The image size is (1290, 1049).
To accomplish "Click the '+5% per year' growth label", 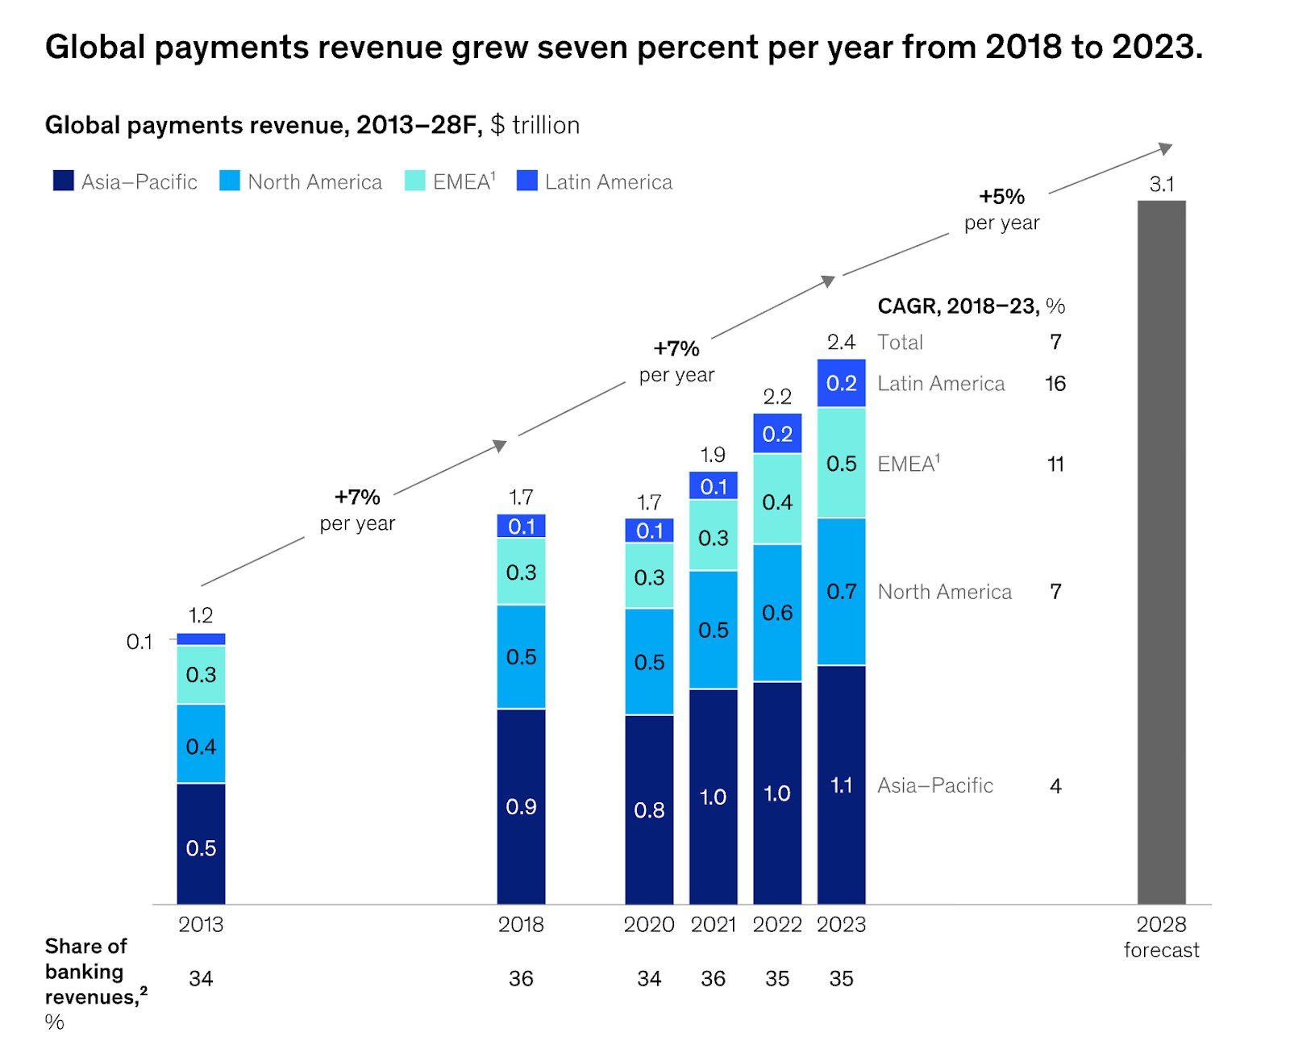I will click(x=1001, y=210).
